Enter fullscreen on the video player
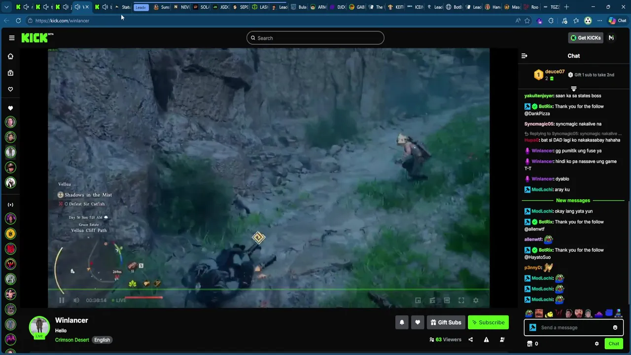Viewport: 631px width, 355px height. (461, 300)
